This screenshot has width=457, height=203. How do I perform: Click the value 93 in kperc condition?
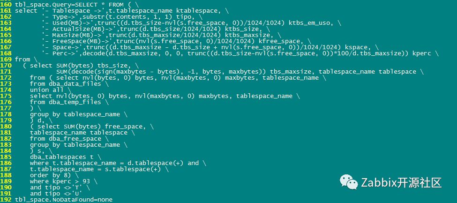[86, 181]
